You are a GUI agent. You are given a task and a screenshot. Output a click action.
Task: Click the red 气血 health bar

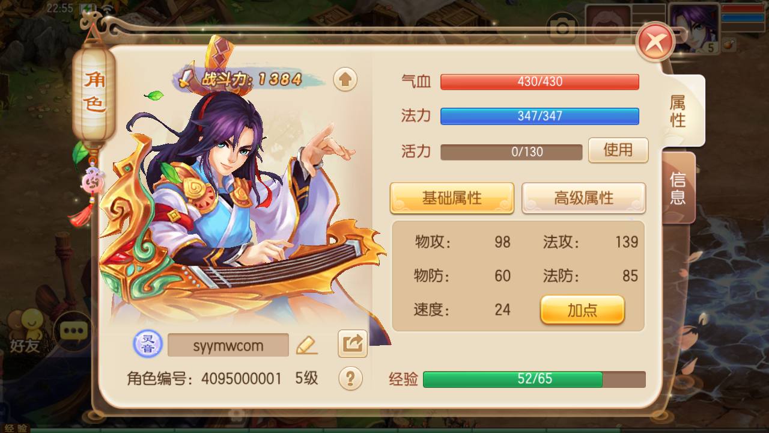pyautogui.click(x=540, y=82)
